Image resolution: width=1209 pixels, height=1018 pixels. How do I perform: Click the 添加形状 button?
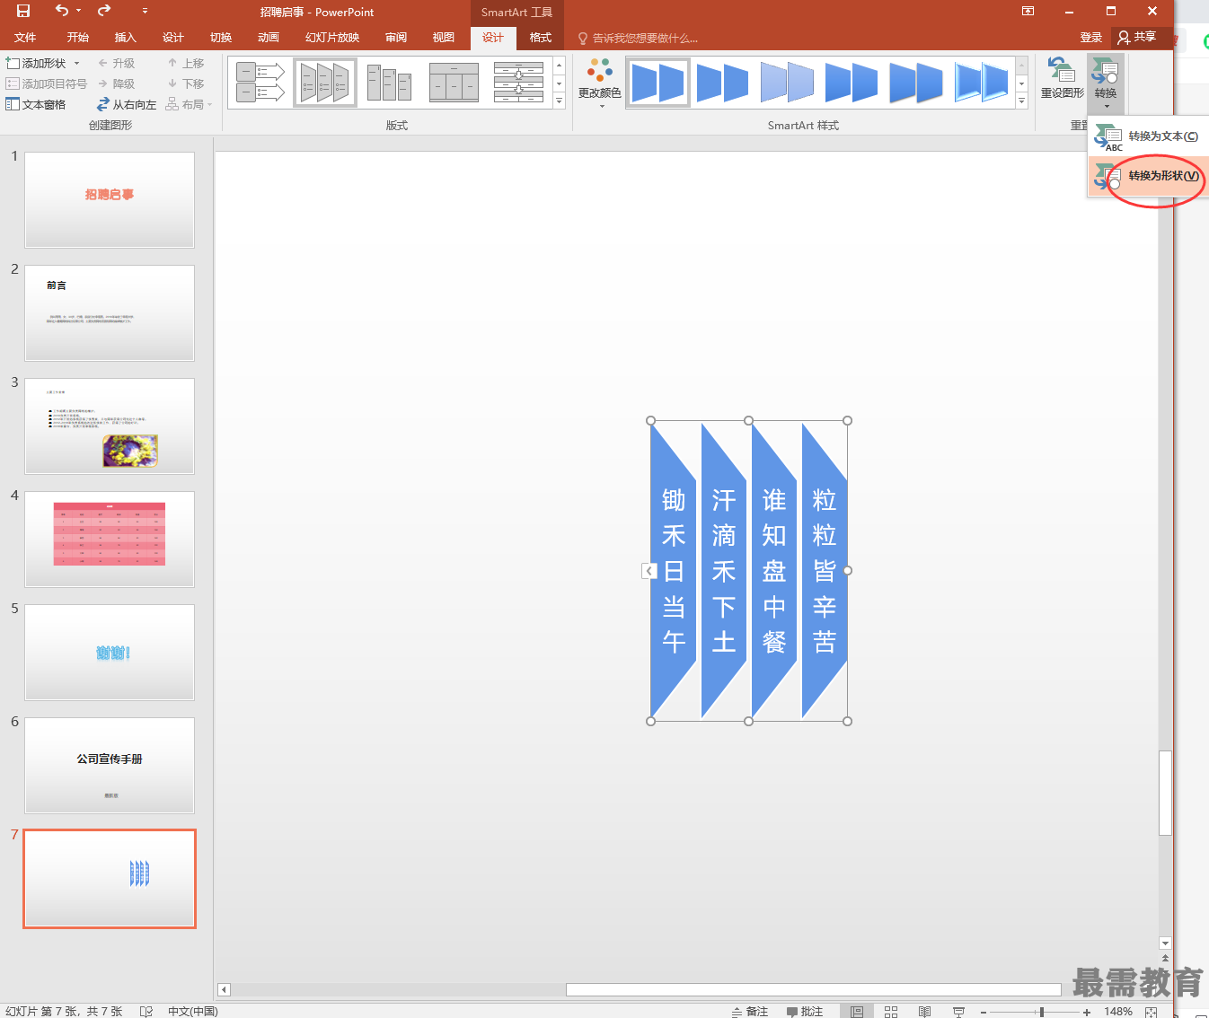tap(36, 63)
